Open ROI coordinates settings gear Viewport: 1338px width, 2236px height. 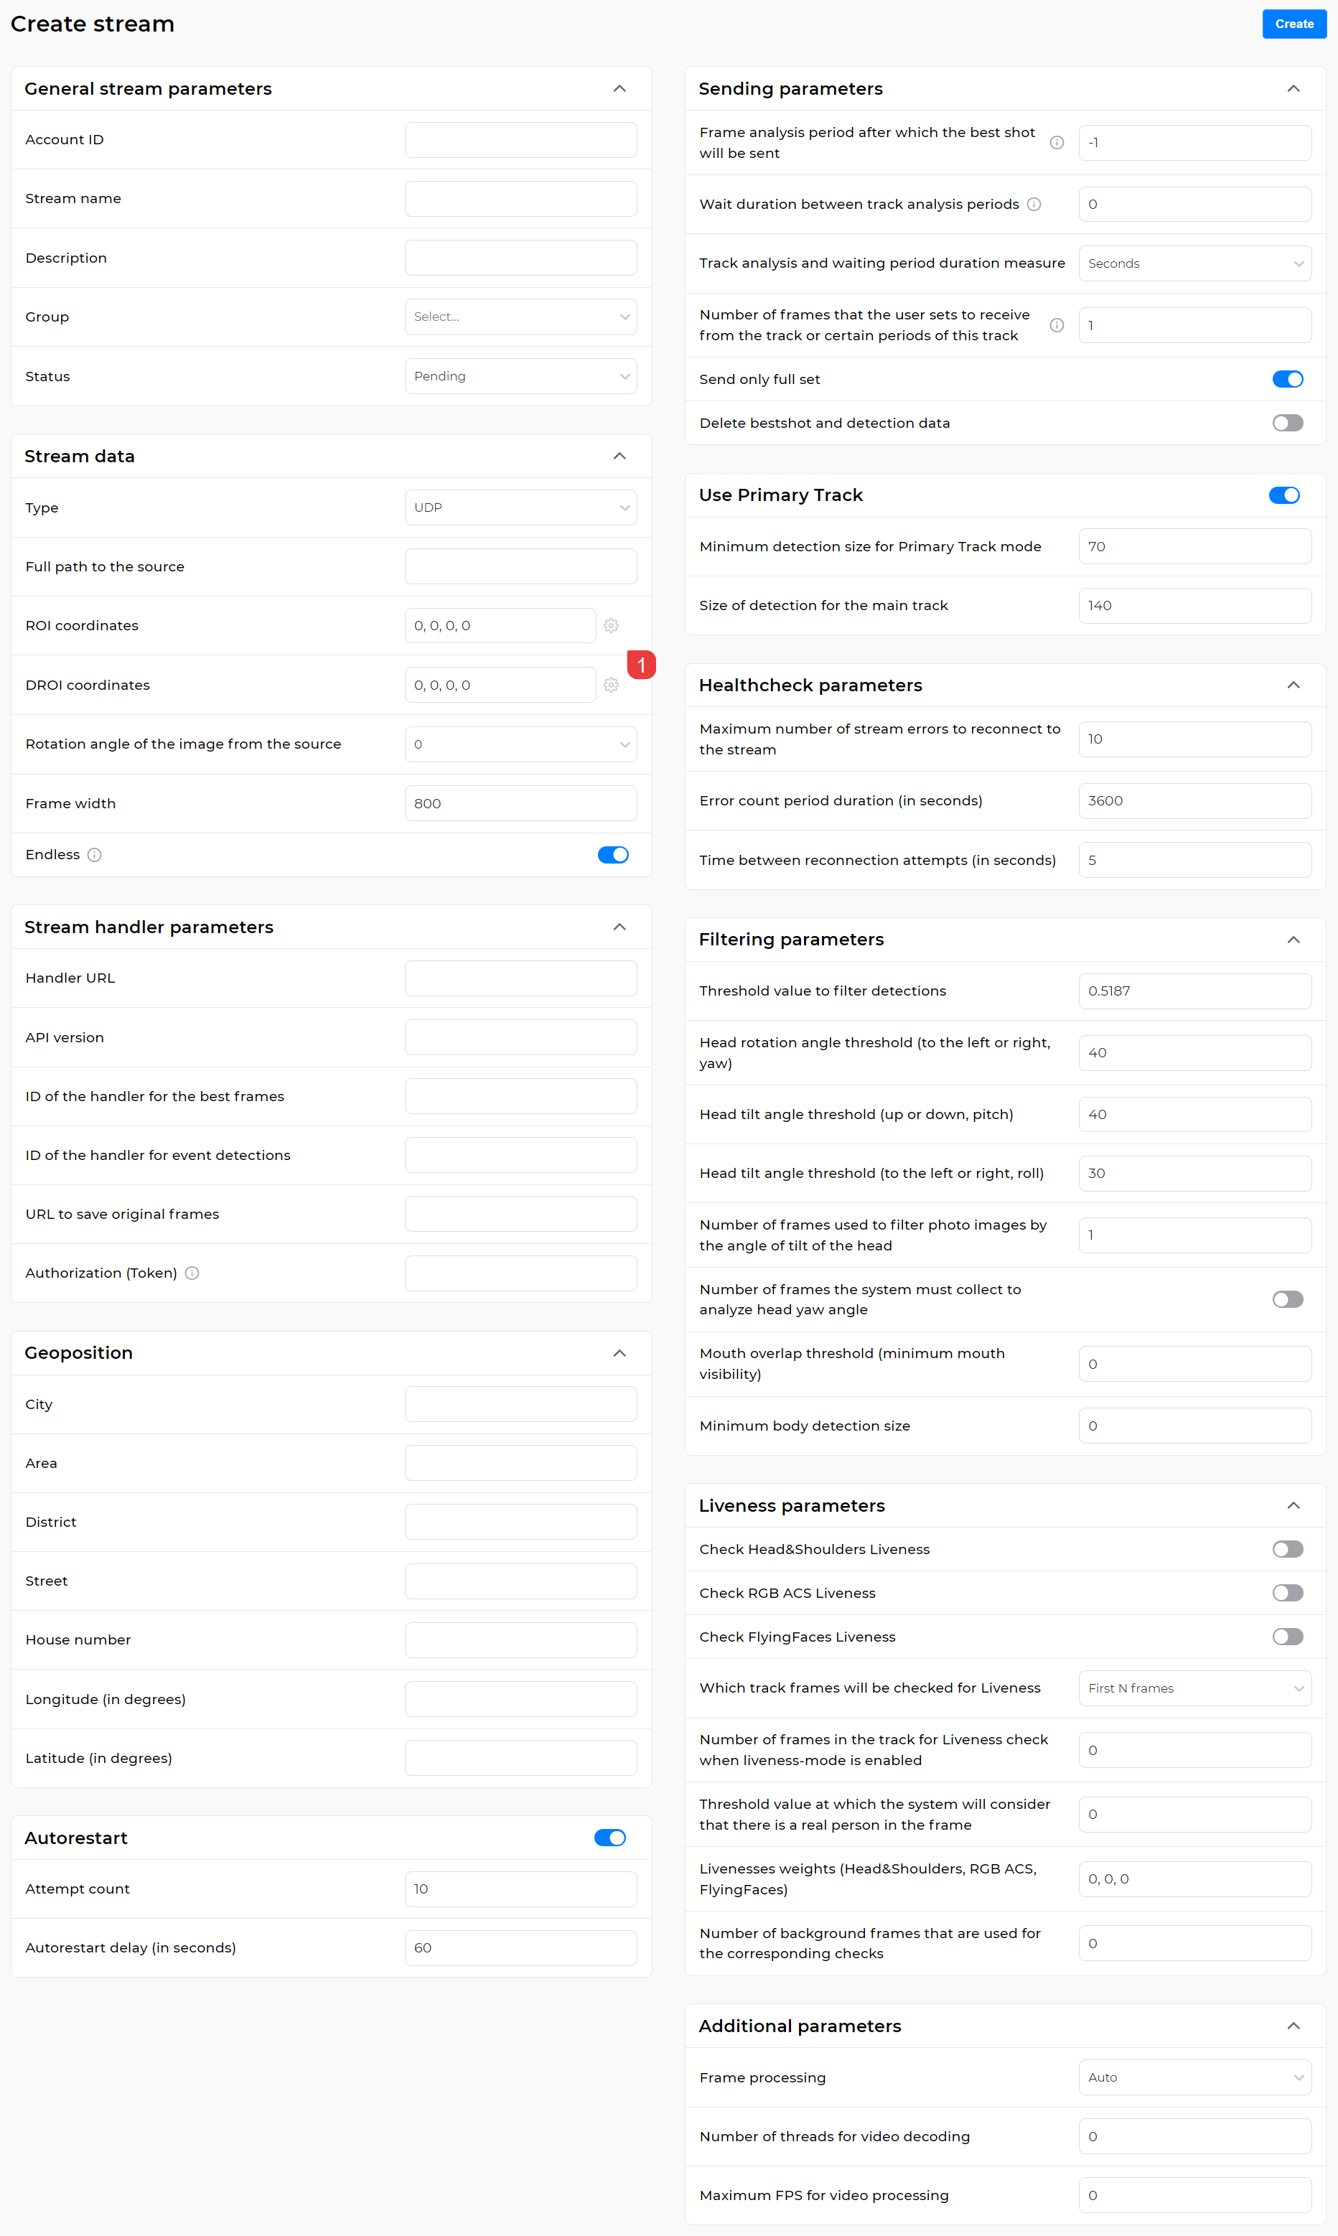612,625
